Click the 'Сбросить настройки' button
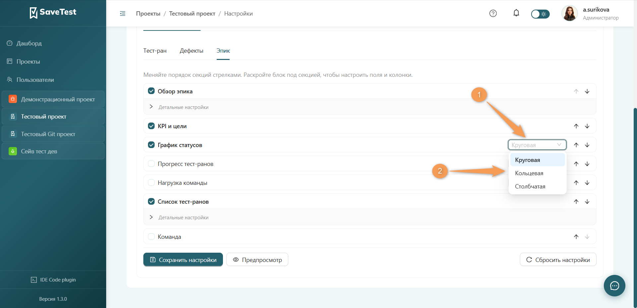This screenshot has height=308, width=637. [558, 260]
